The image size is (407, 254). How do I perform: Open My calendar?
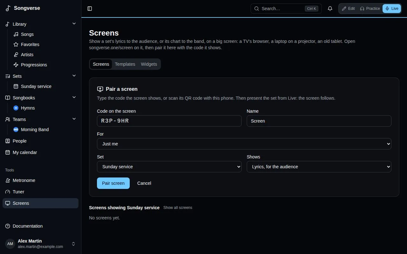pyautogui.click(x=40, y=152)
